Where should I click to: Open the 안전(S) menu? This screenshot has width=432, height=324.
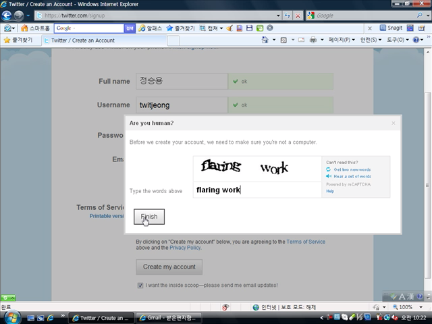point(371,40)
